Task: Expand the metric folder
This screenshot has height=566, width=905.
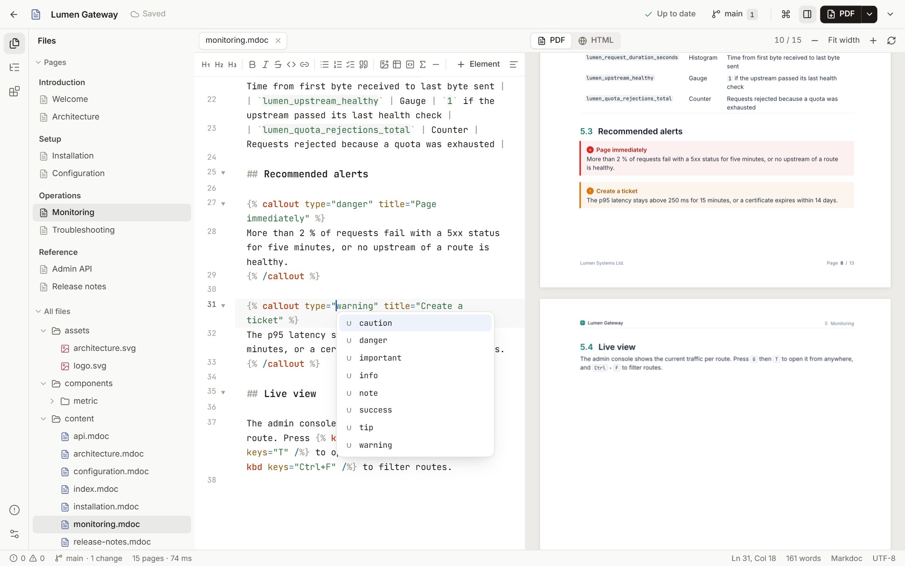Action: tap(52, 401)
